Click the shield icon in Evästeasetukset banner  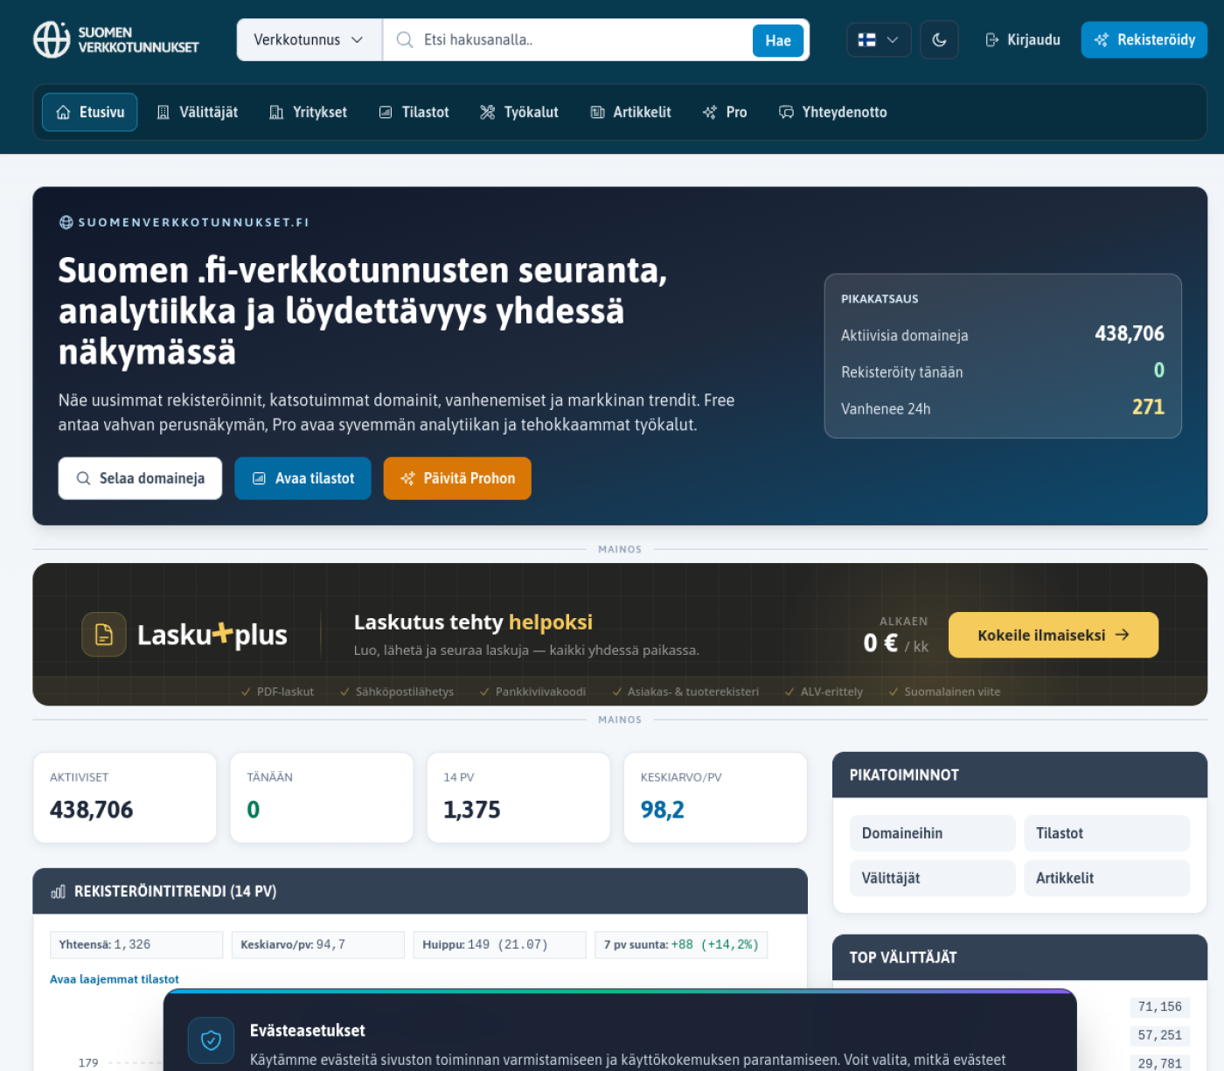click(211, 1040)
